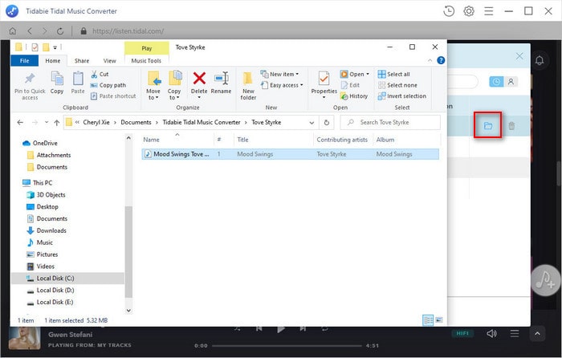Reload the Tidal web page
Image resolution: width=562 pixels, height=358 pixels.
[x=60, y=31]
